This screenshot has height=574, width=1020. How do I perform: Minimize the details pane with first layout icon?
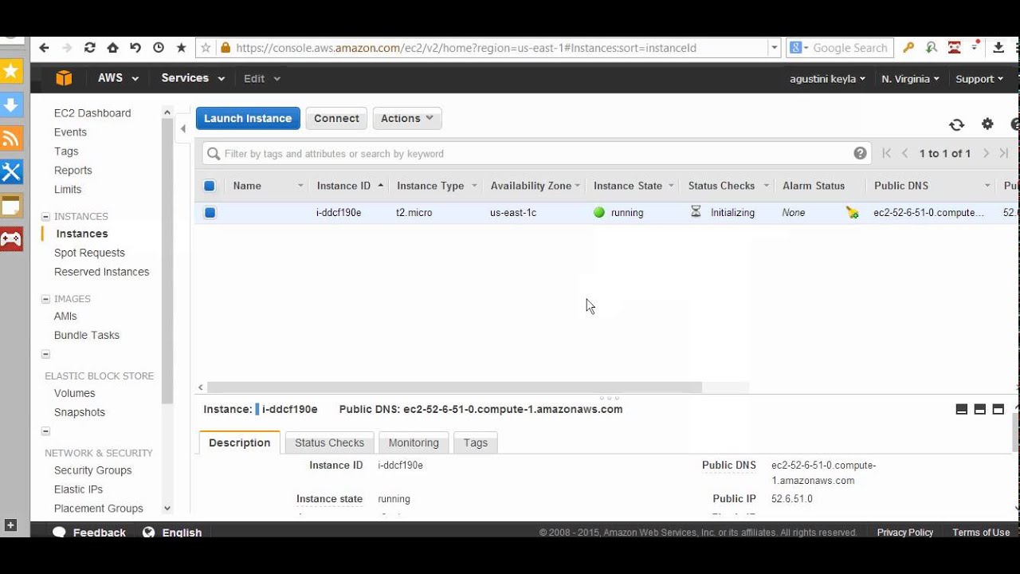point(962,409)
